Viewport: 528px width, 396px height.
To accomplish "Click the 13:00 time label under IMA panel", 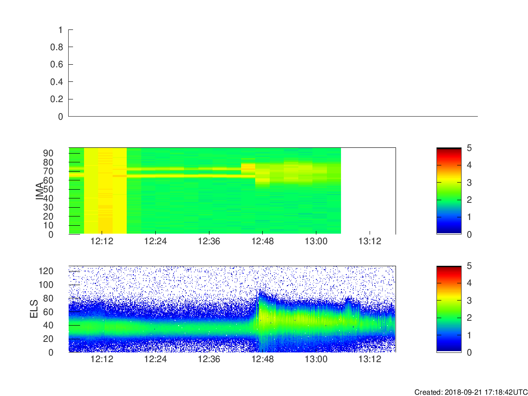I will (316, 242).
